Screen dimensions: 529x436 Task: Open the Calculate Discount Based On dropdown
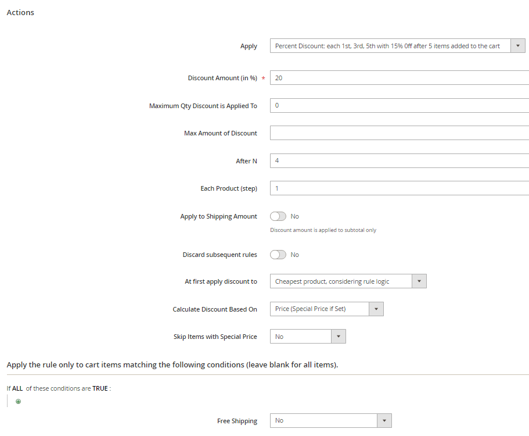point(326,309)
